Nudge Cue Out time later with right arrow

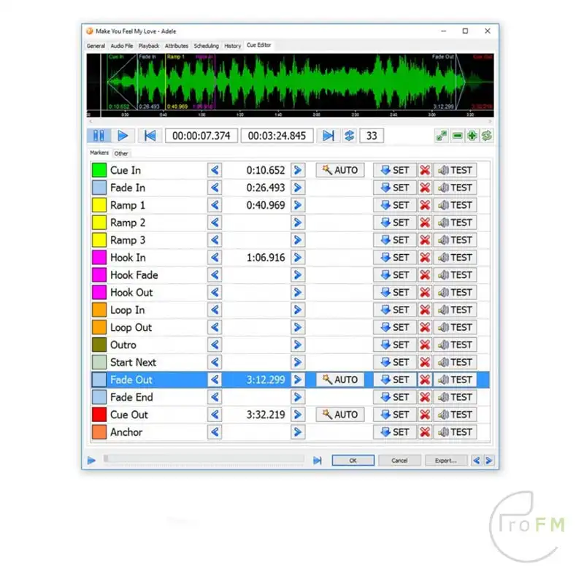click(x=297, y=415)
